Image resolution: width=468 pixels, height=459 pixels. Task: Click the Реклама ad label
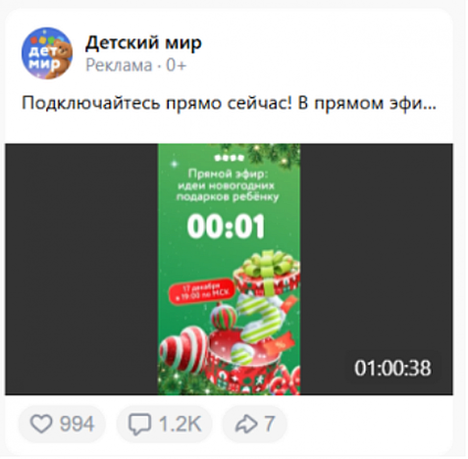(x=119, y=65)
